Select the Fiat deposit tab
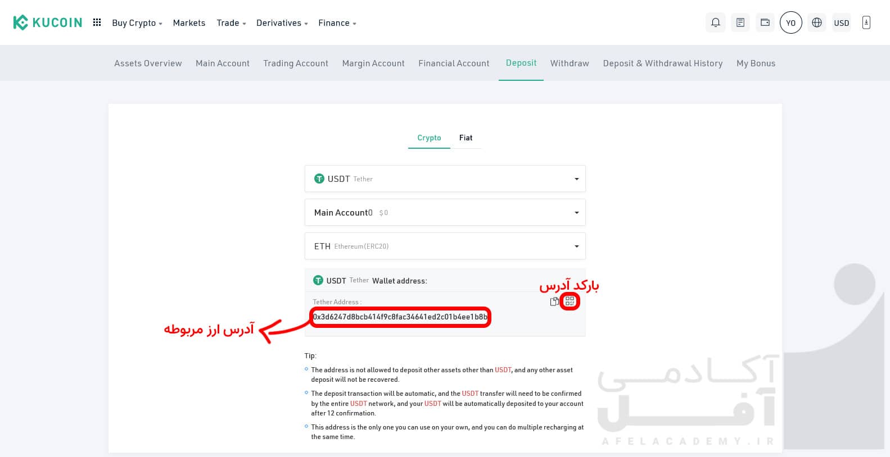The width and height of the screenshot is (890, 457). (466, 138)
